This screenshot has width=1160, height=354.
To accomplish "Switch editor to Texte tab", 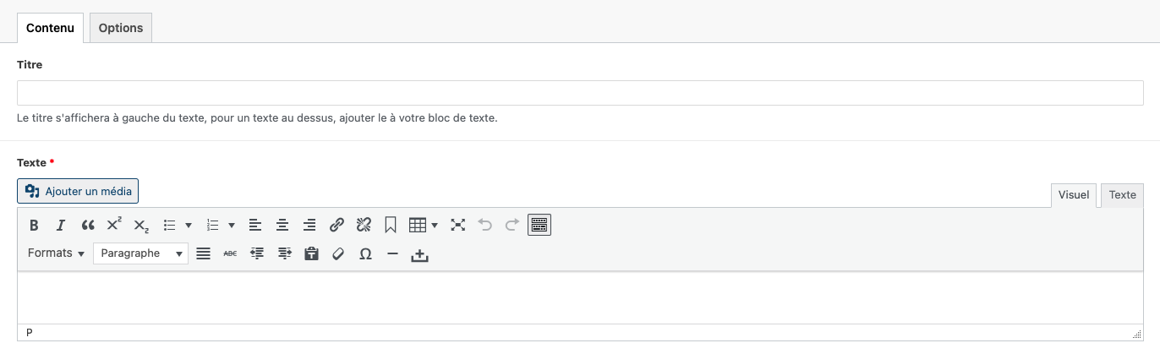I will [1122, 195].
